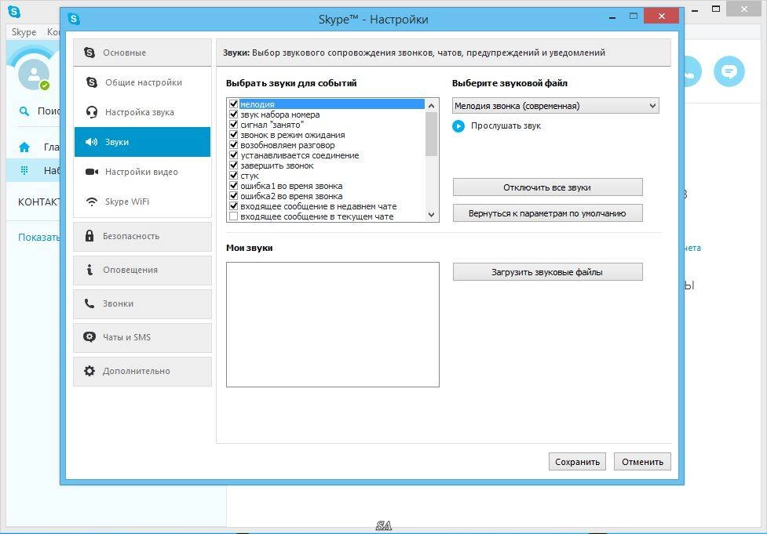Click the info icon beside Оповещения

tap(89, 270)
